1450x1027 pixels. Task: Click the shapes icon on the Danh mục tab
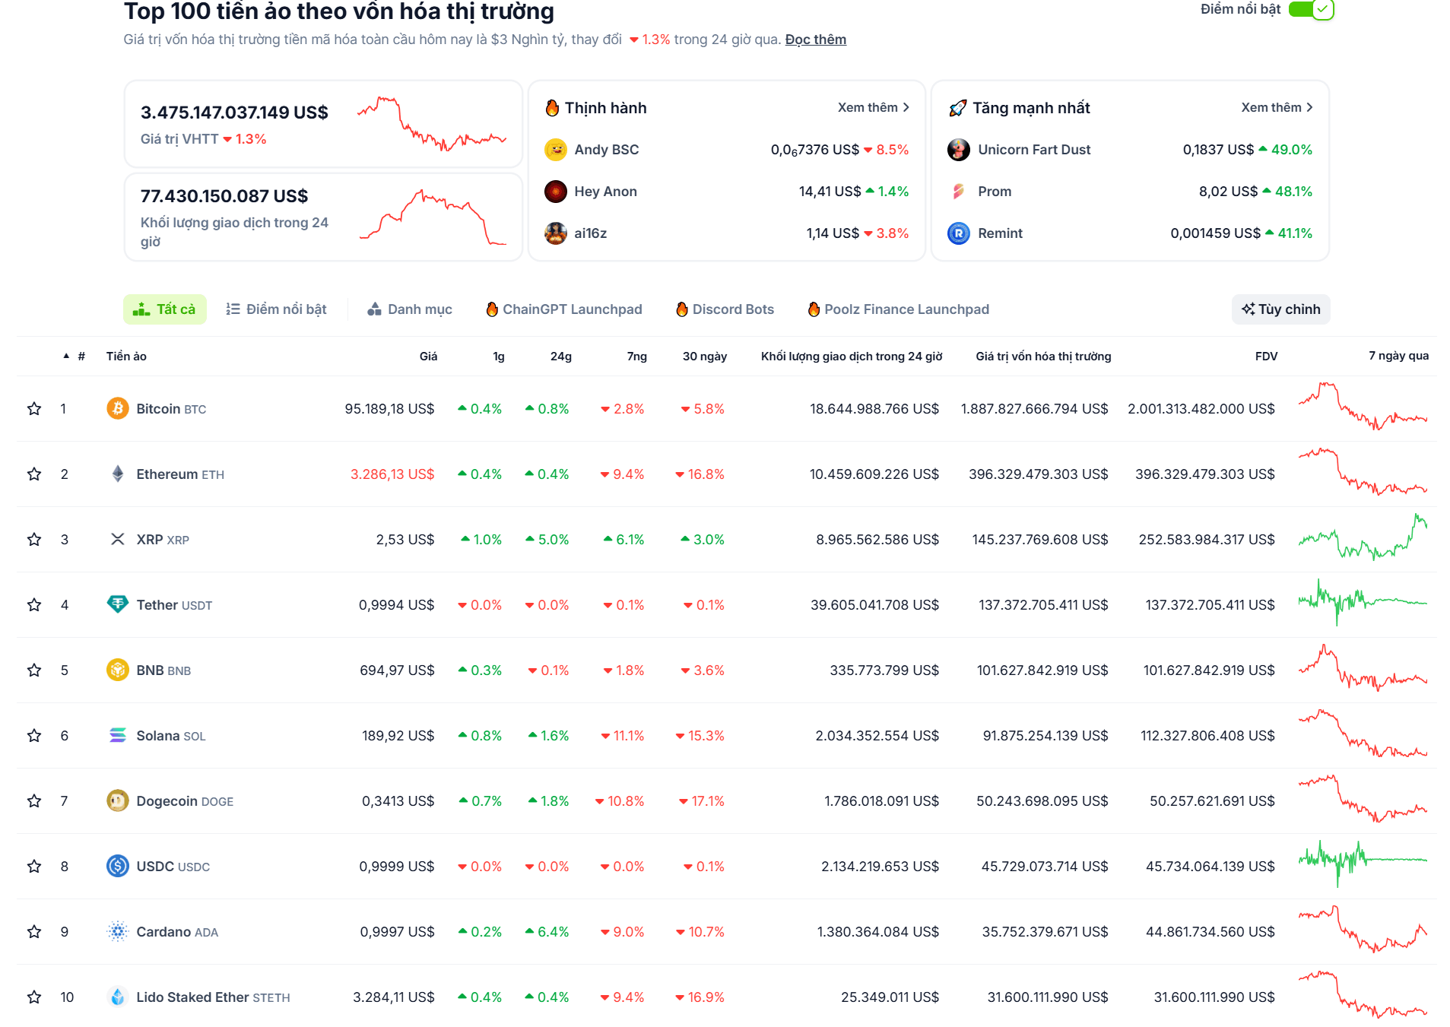click(x=374, y=309)
